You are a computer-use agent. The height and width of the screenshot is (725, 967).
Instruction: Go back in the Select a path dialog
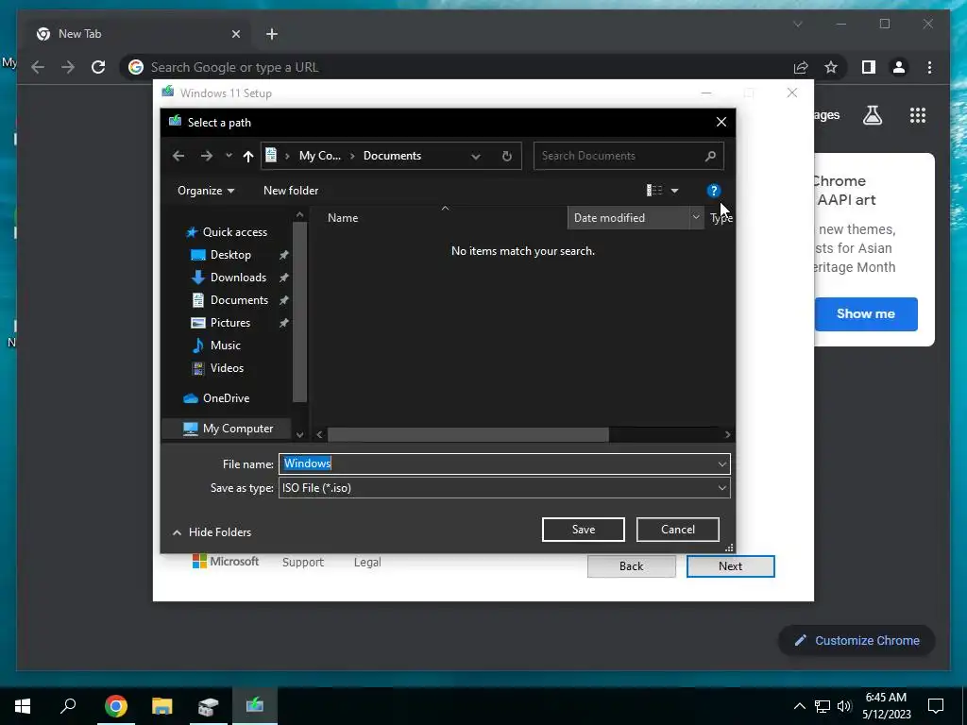[x=178, y=156]
